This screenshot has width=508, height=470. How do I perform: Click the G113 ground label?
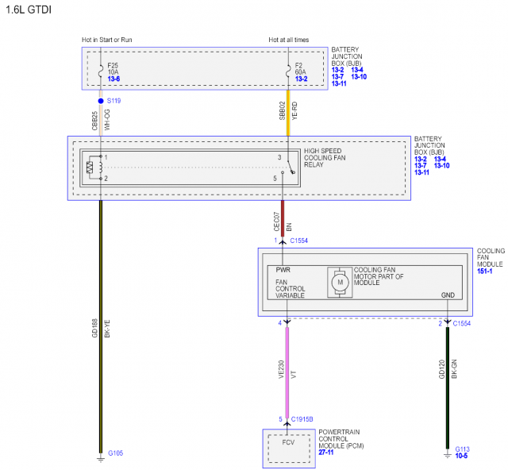click(x=462, y=449)
